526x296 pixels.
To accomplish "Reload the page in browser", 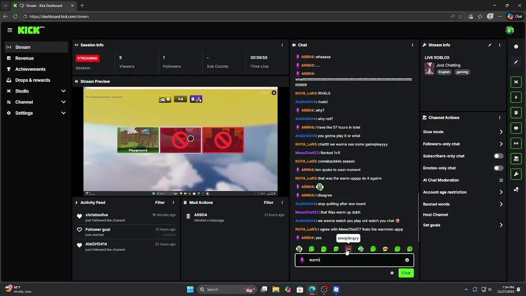I will coord(15,16).
